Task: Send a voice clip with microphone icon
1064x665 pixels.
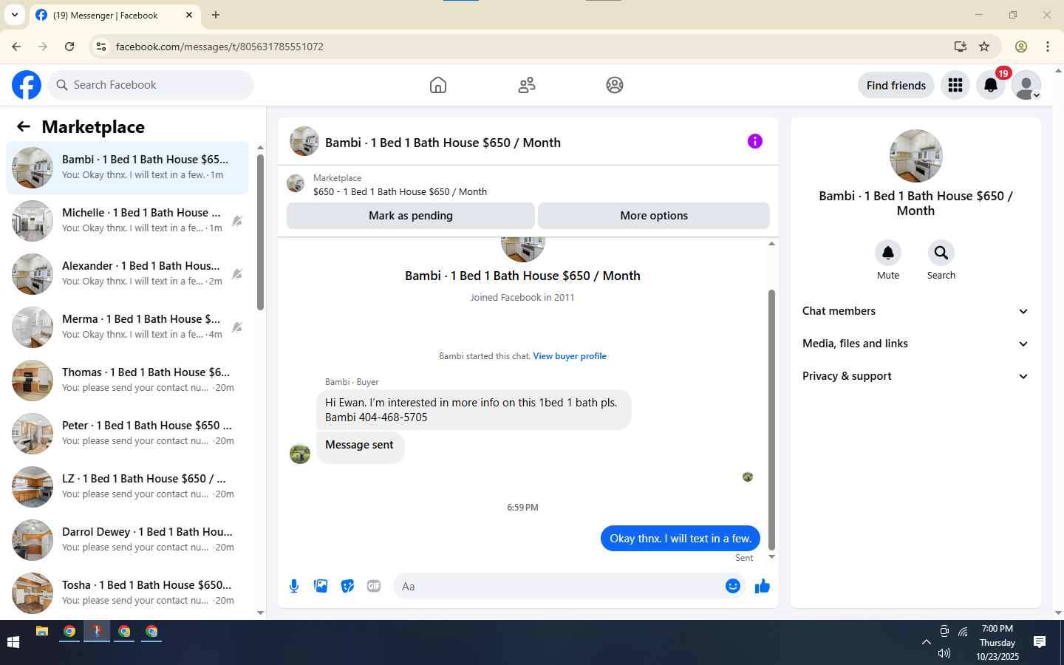Action: (294, 586)
